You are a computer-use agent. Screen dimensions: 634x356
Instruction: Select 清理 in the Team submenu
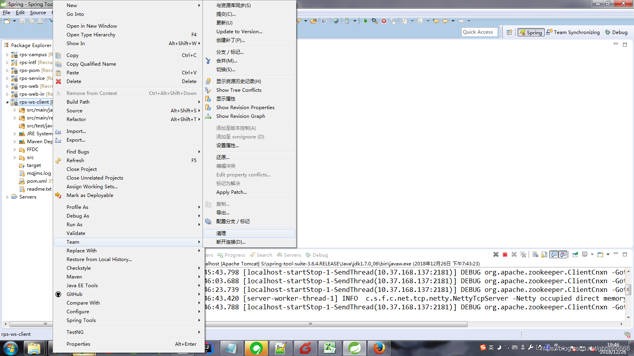point(249,233)
